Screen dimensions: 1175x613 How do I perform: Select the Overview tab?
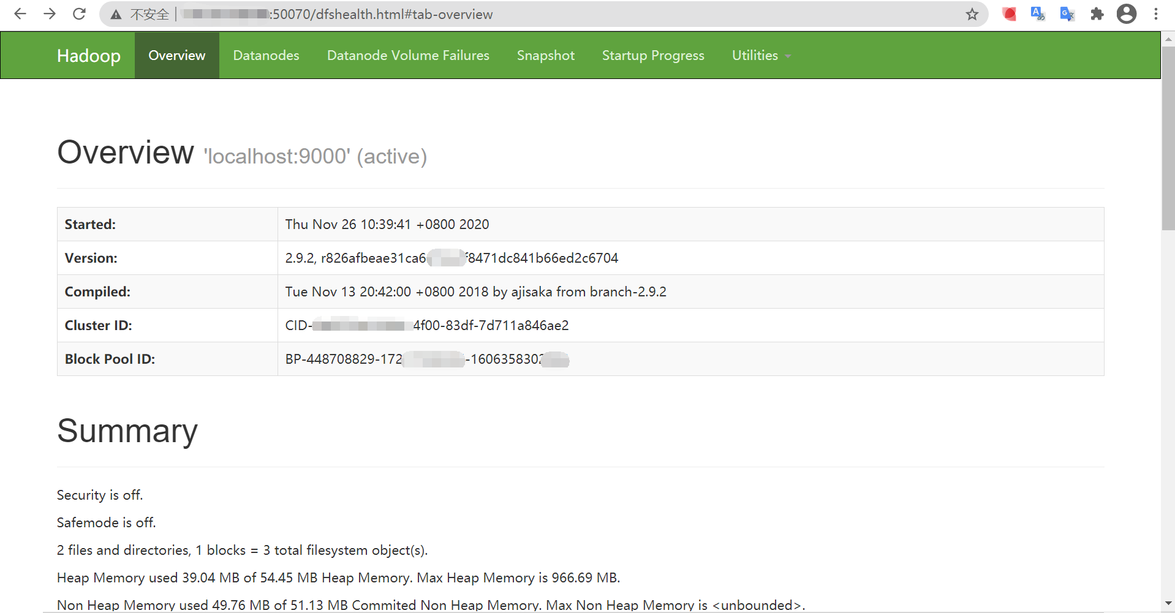[x=177, y=55]
